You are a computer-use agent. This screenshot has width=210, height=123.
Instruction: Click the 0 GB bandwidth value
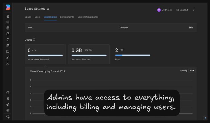click(77, 50)
